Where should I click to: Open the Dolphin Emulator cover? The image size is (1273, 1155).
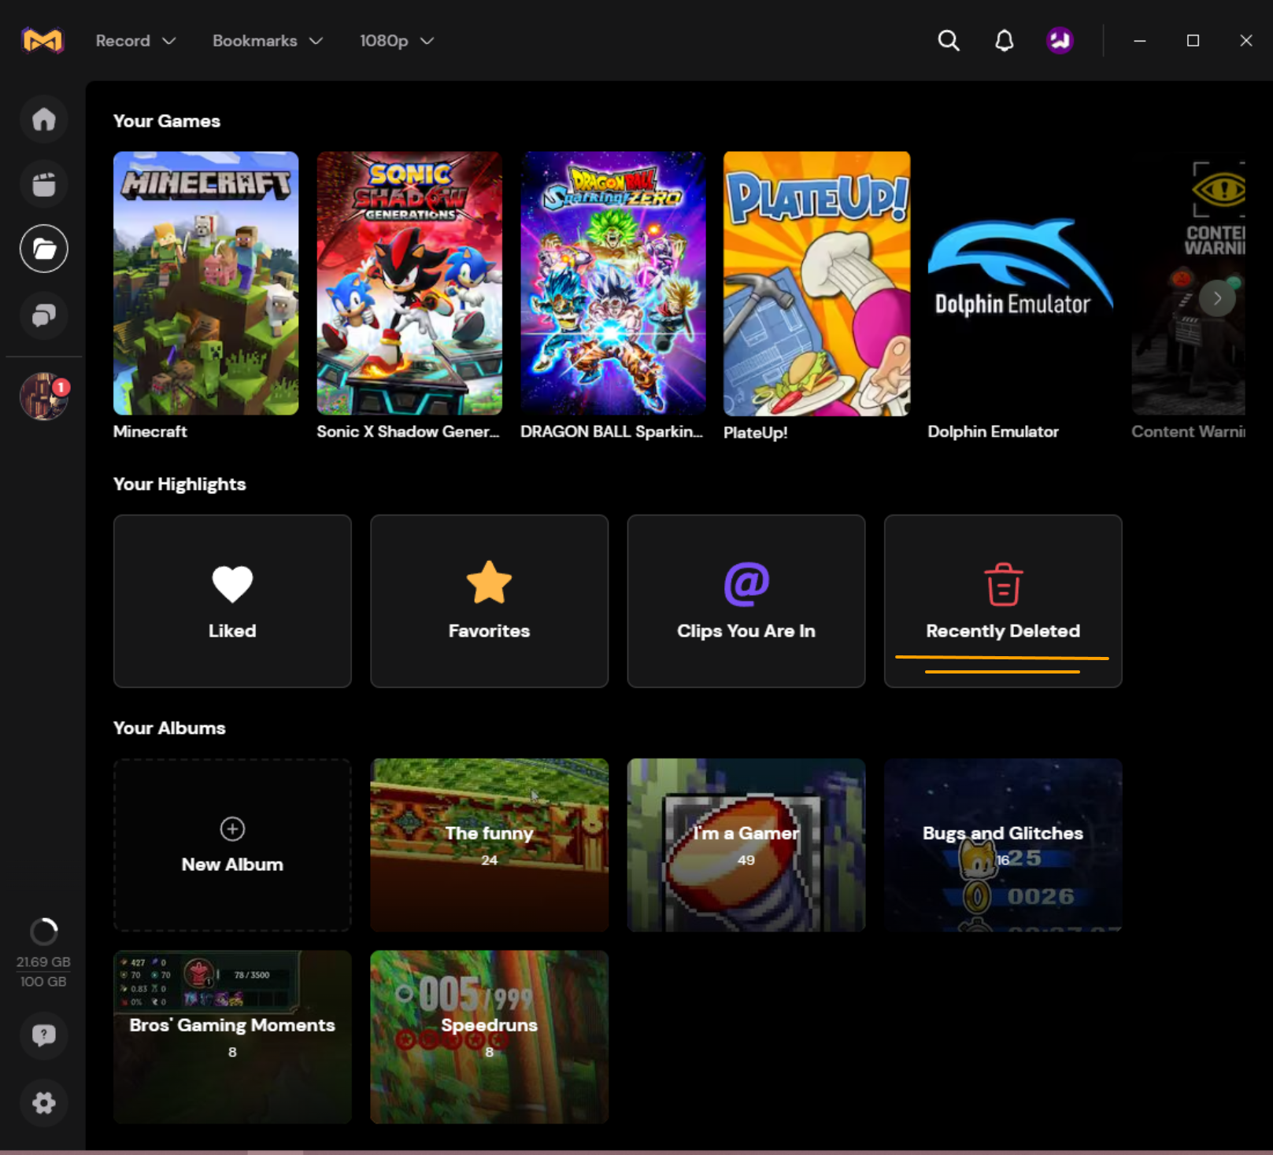click(1021, 283)
